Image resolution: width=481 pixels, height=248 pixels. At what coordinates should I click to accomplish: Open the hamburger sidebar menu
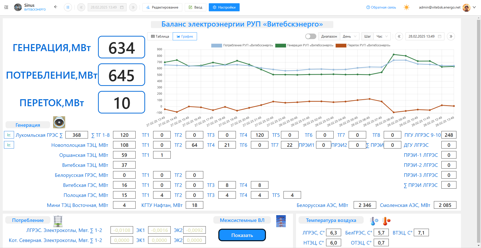6,7
